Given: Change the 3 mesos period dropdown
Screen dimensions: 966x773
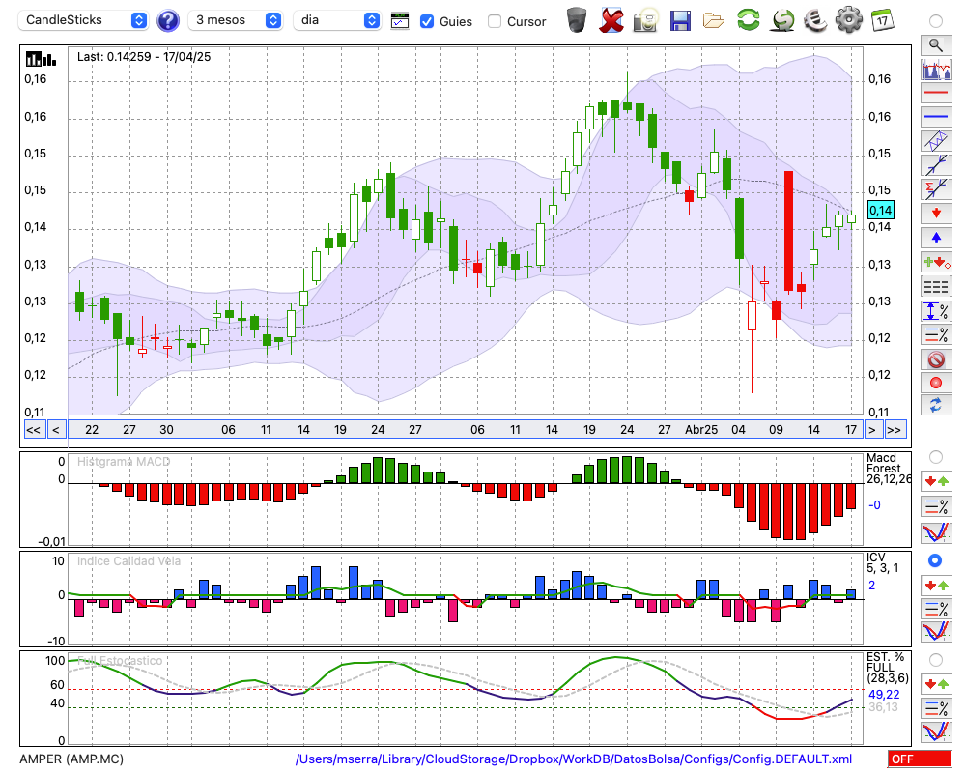Looking at the screenshot, I should 235,20.
